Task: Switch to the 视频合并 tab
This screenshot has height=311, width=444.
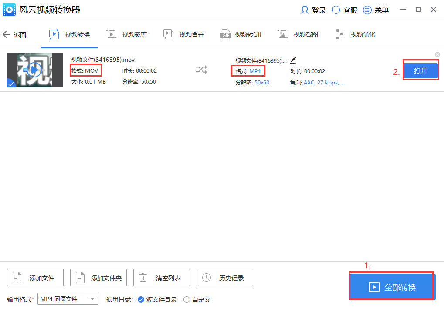Action: pos(184,34)
